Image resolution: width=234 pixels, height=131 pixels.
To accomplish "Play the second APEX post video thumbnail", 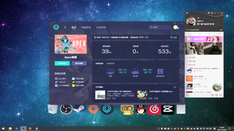I will [142, 95].
